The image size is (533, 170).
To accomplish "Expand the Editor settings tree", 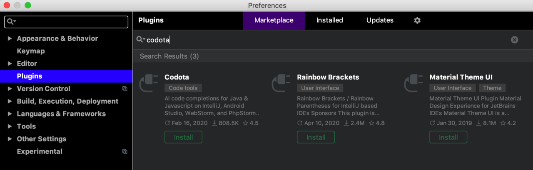I will pyautogui.click(x=10, y=64).
